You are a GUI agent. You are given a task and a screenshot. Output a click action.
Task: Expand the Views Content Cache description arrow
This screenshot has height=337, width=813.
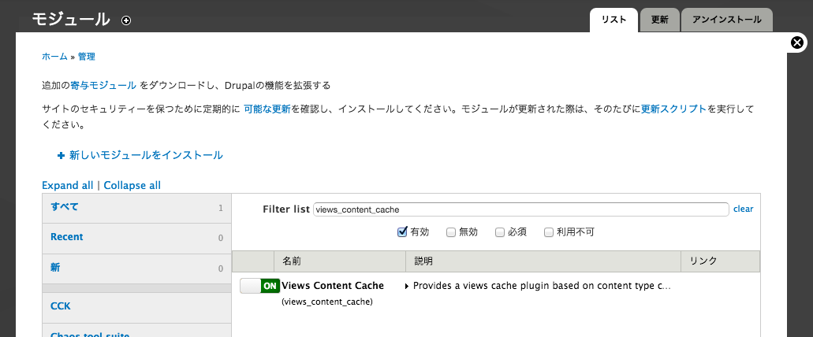[x=407, y=286]
